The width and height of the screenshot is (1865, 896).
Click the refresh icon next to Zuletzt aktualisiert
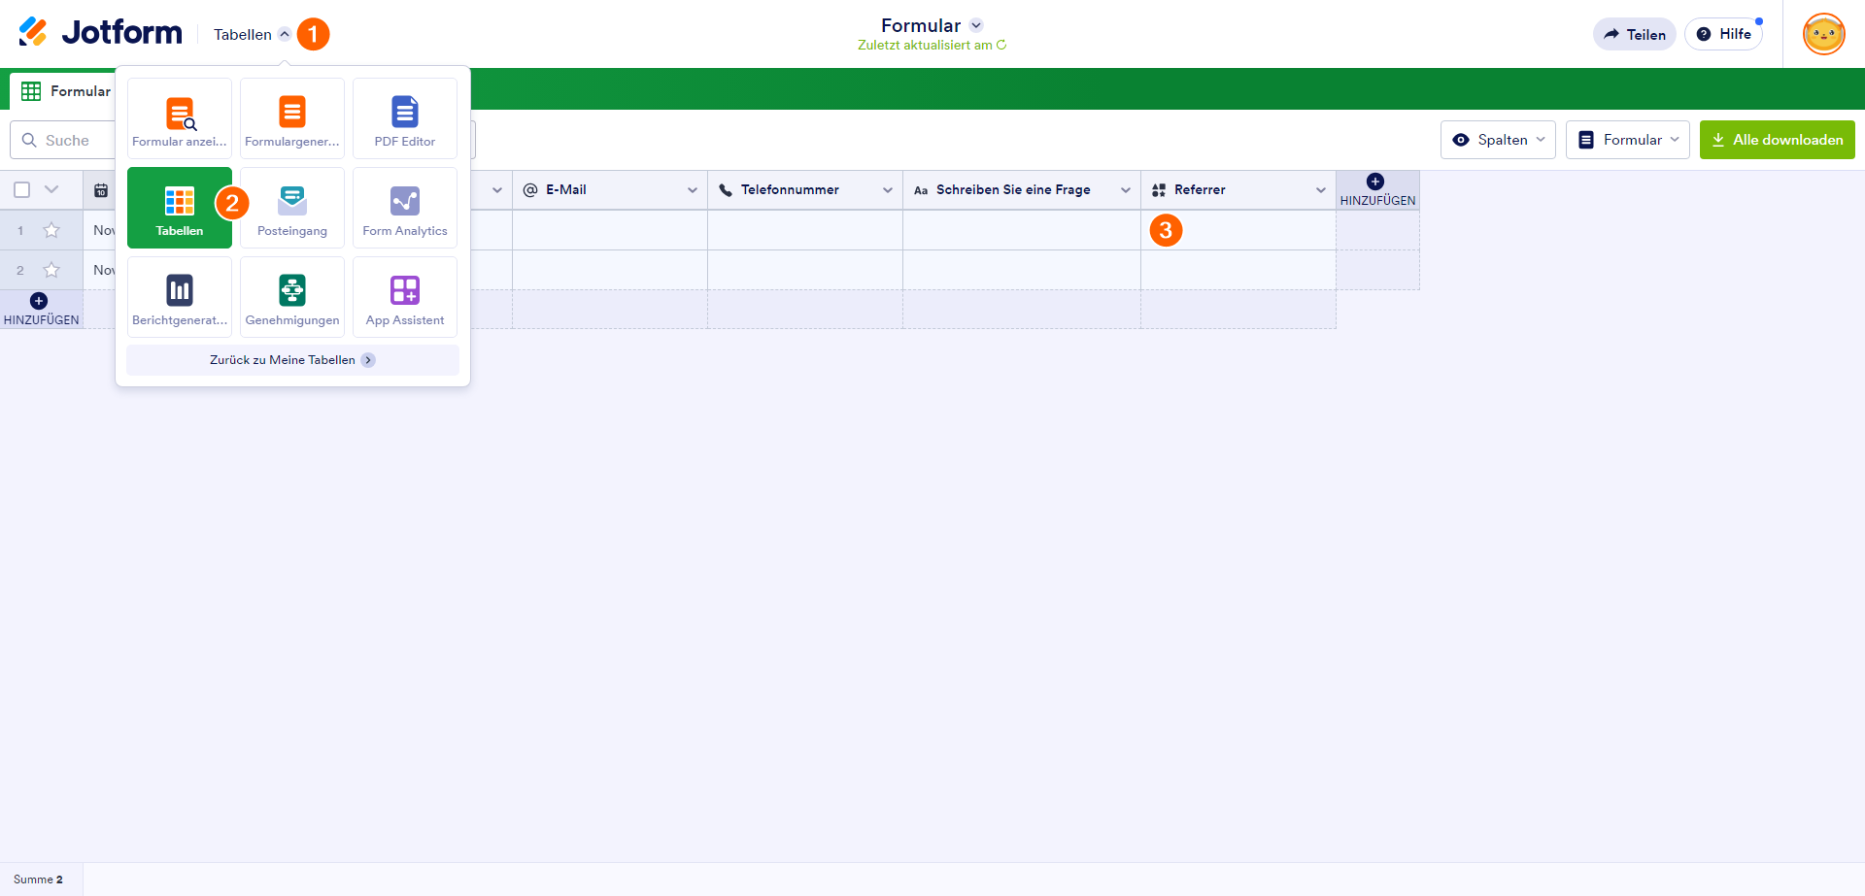coord(1001,45)
